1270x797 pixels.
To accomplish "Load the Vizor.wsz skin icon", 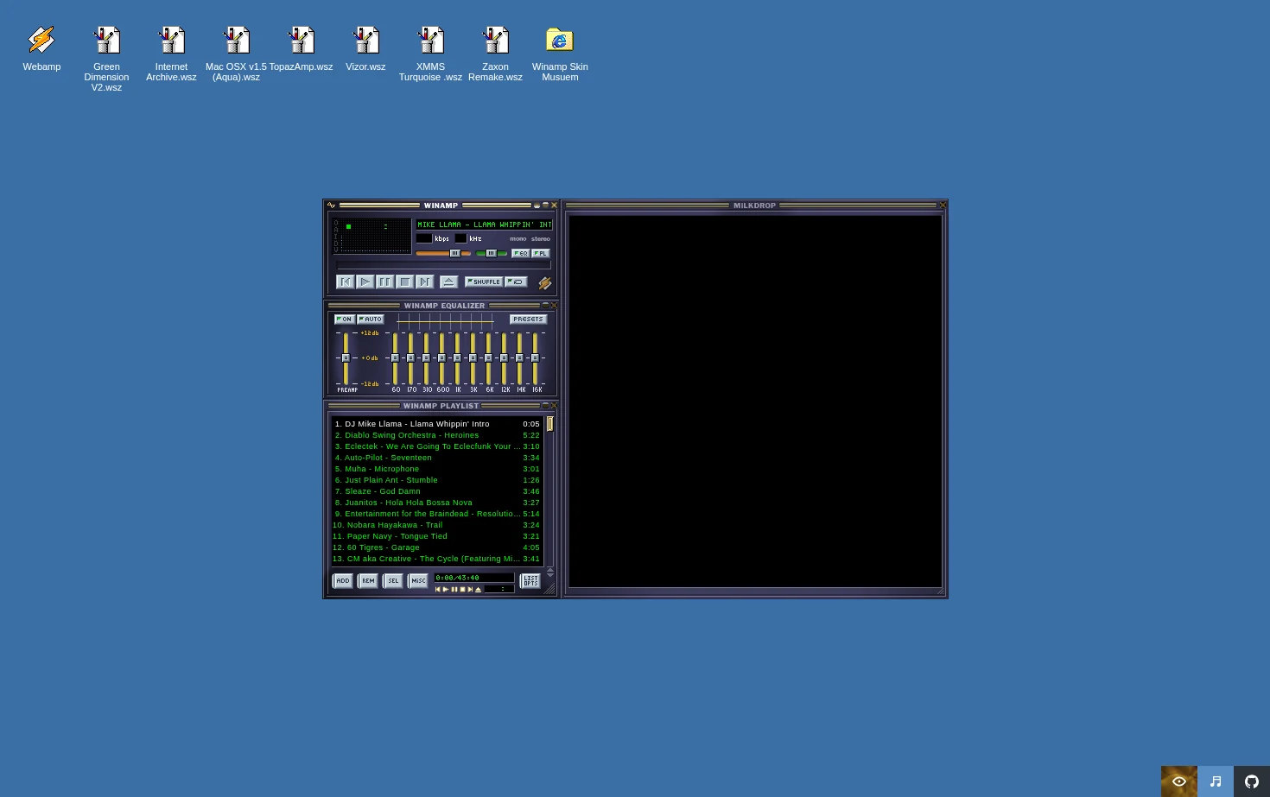I will [x=365, y=48].
